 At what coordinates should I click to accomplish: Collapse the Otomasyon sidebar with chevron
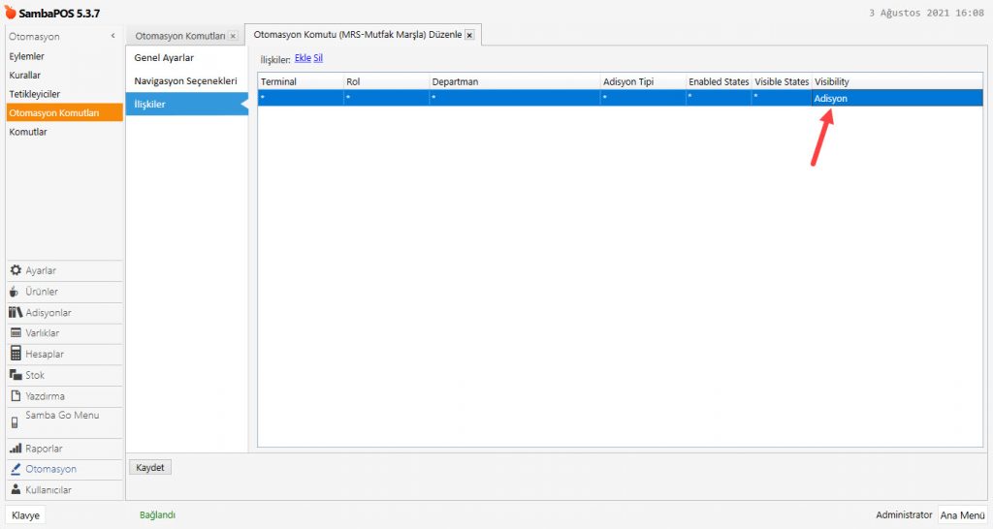pos(113,36)
